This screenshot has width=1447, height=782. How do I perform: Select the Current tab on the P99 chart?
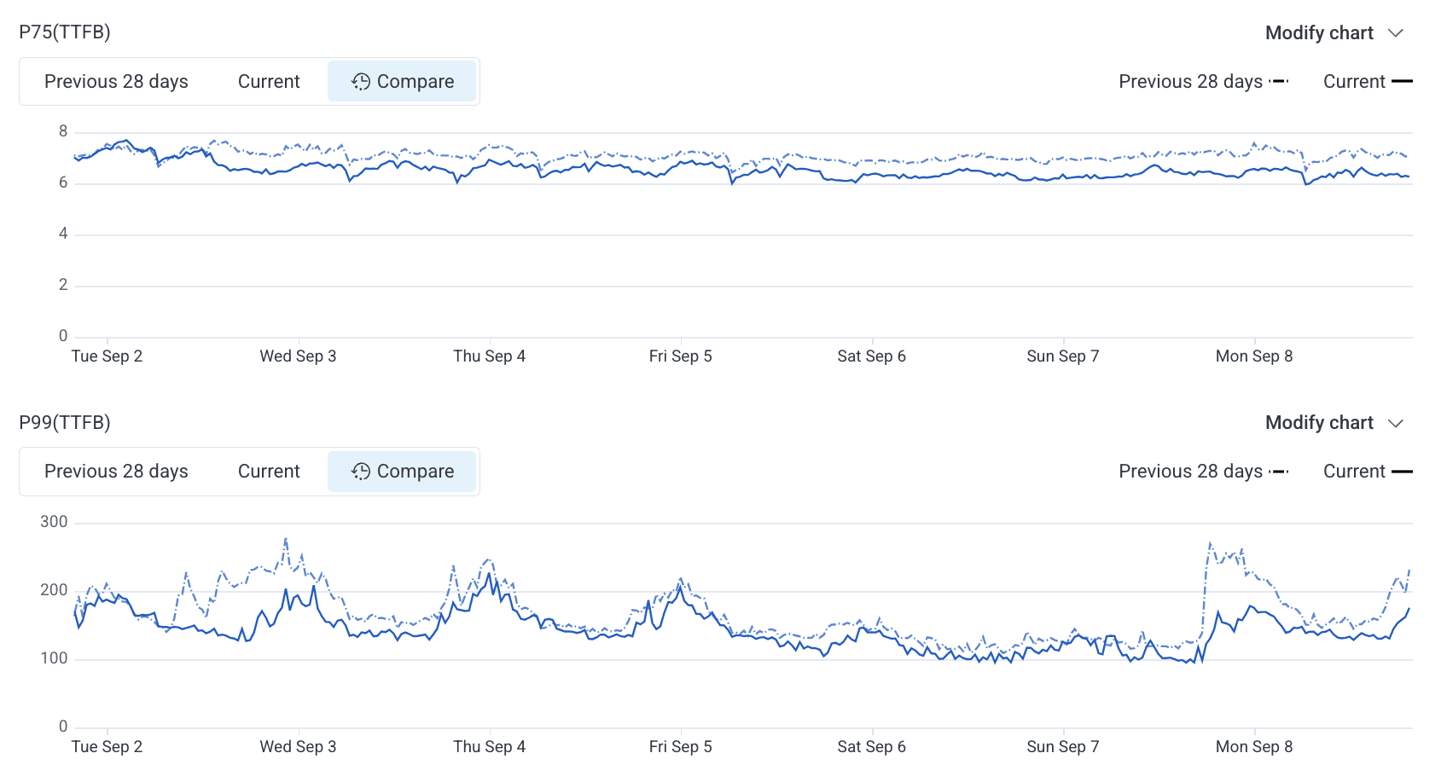(269, 472)
